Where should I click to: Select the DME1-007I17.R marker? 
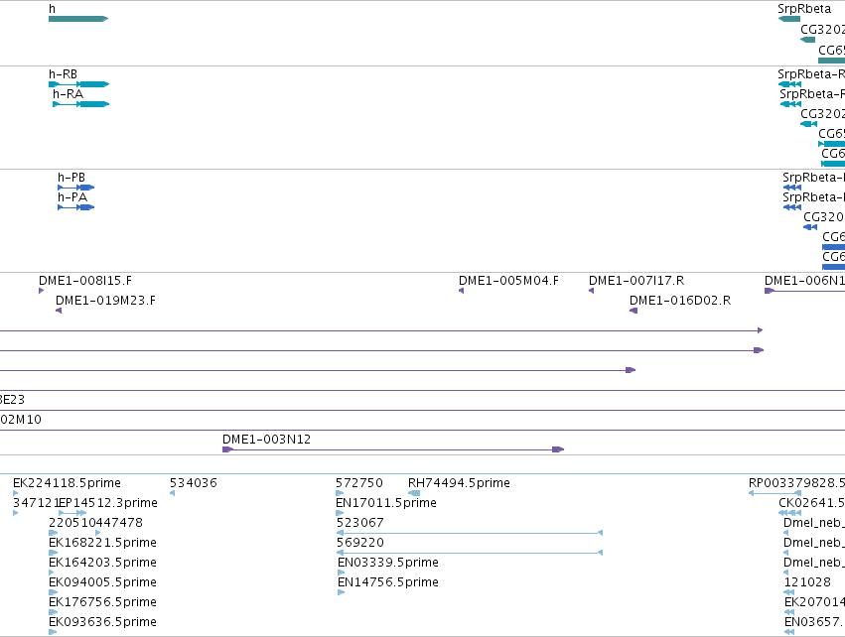pos(591,291)
